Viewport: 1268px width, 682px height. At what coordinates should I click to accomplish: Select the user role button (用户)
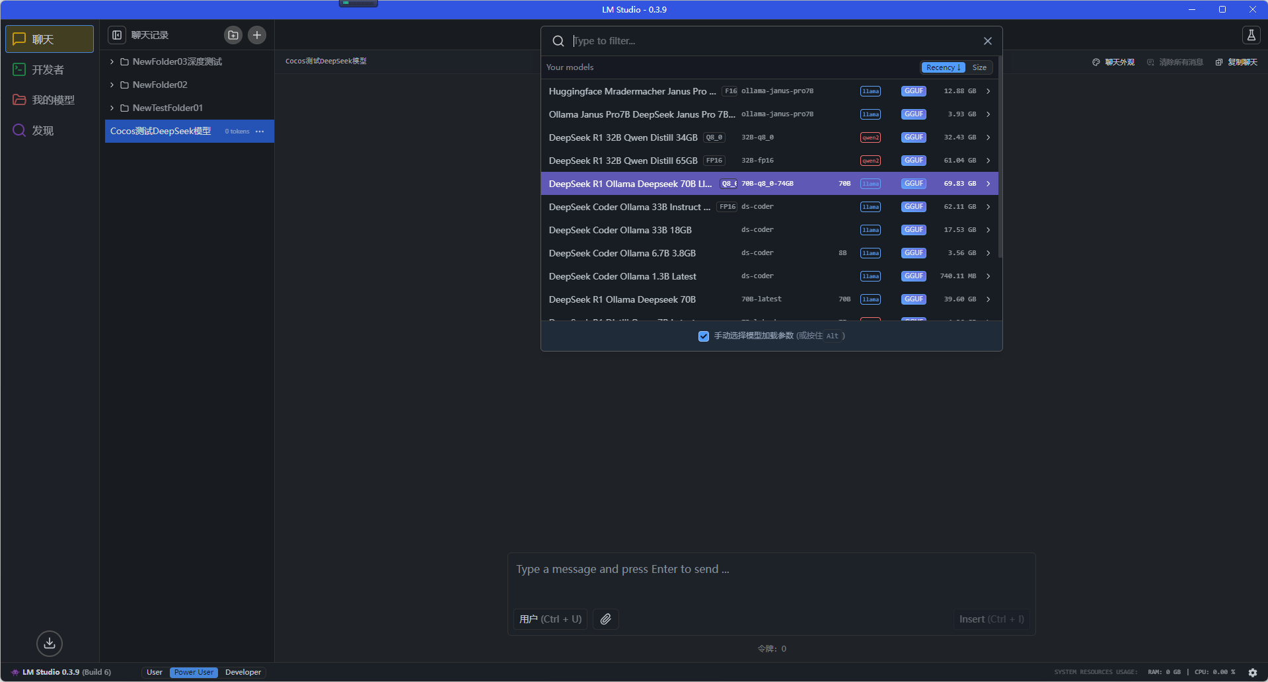pos(550,619)
